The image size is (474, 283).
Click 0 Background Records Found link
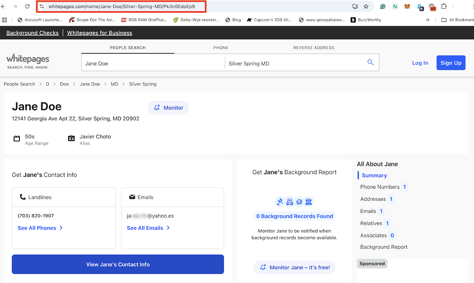[x=295, y=216]
